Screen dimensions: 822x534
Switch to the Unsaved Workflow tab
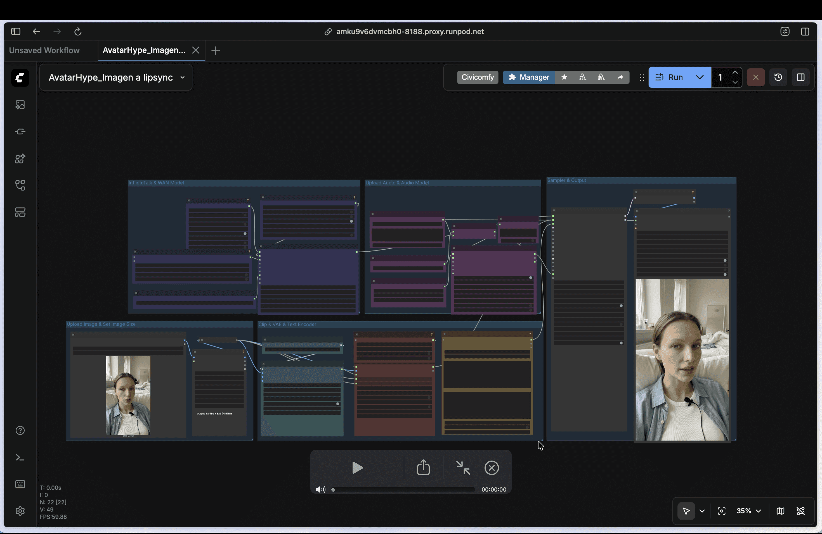(x=44, y=50)
